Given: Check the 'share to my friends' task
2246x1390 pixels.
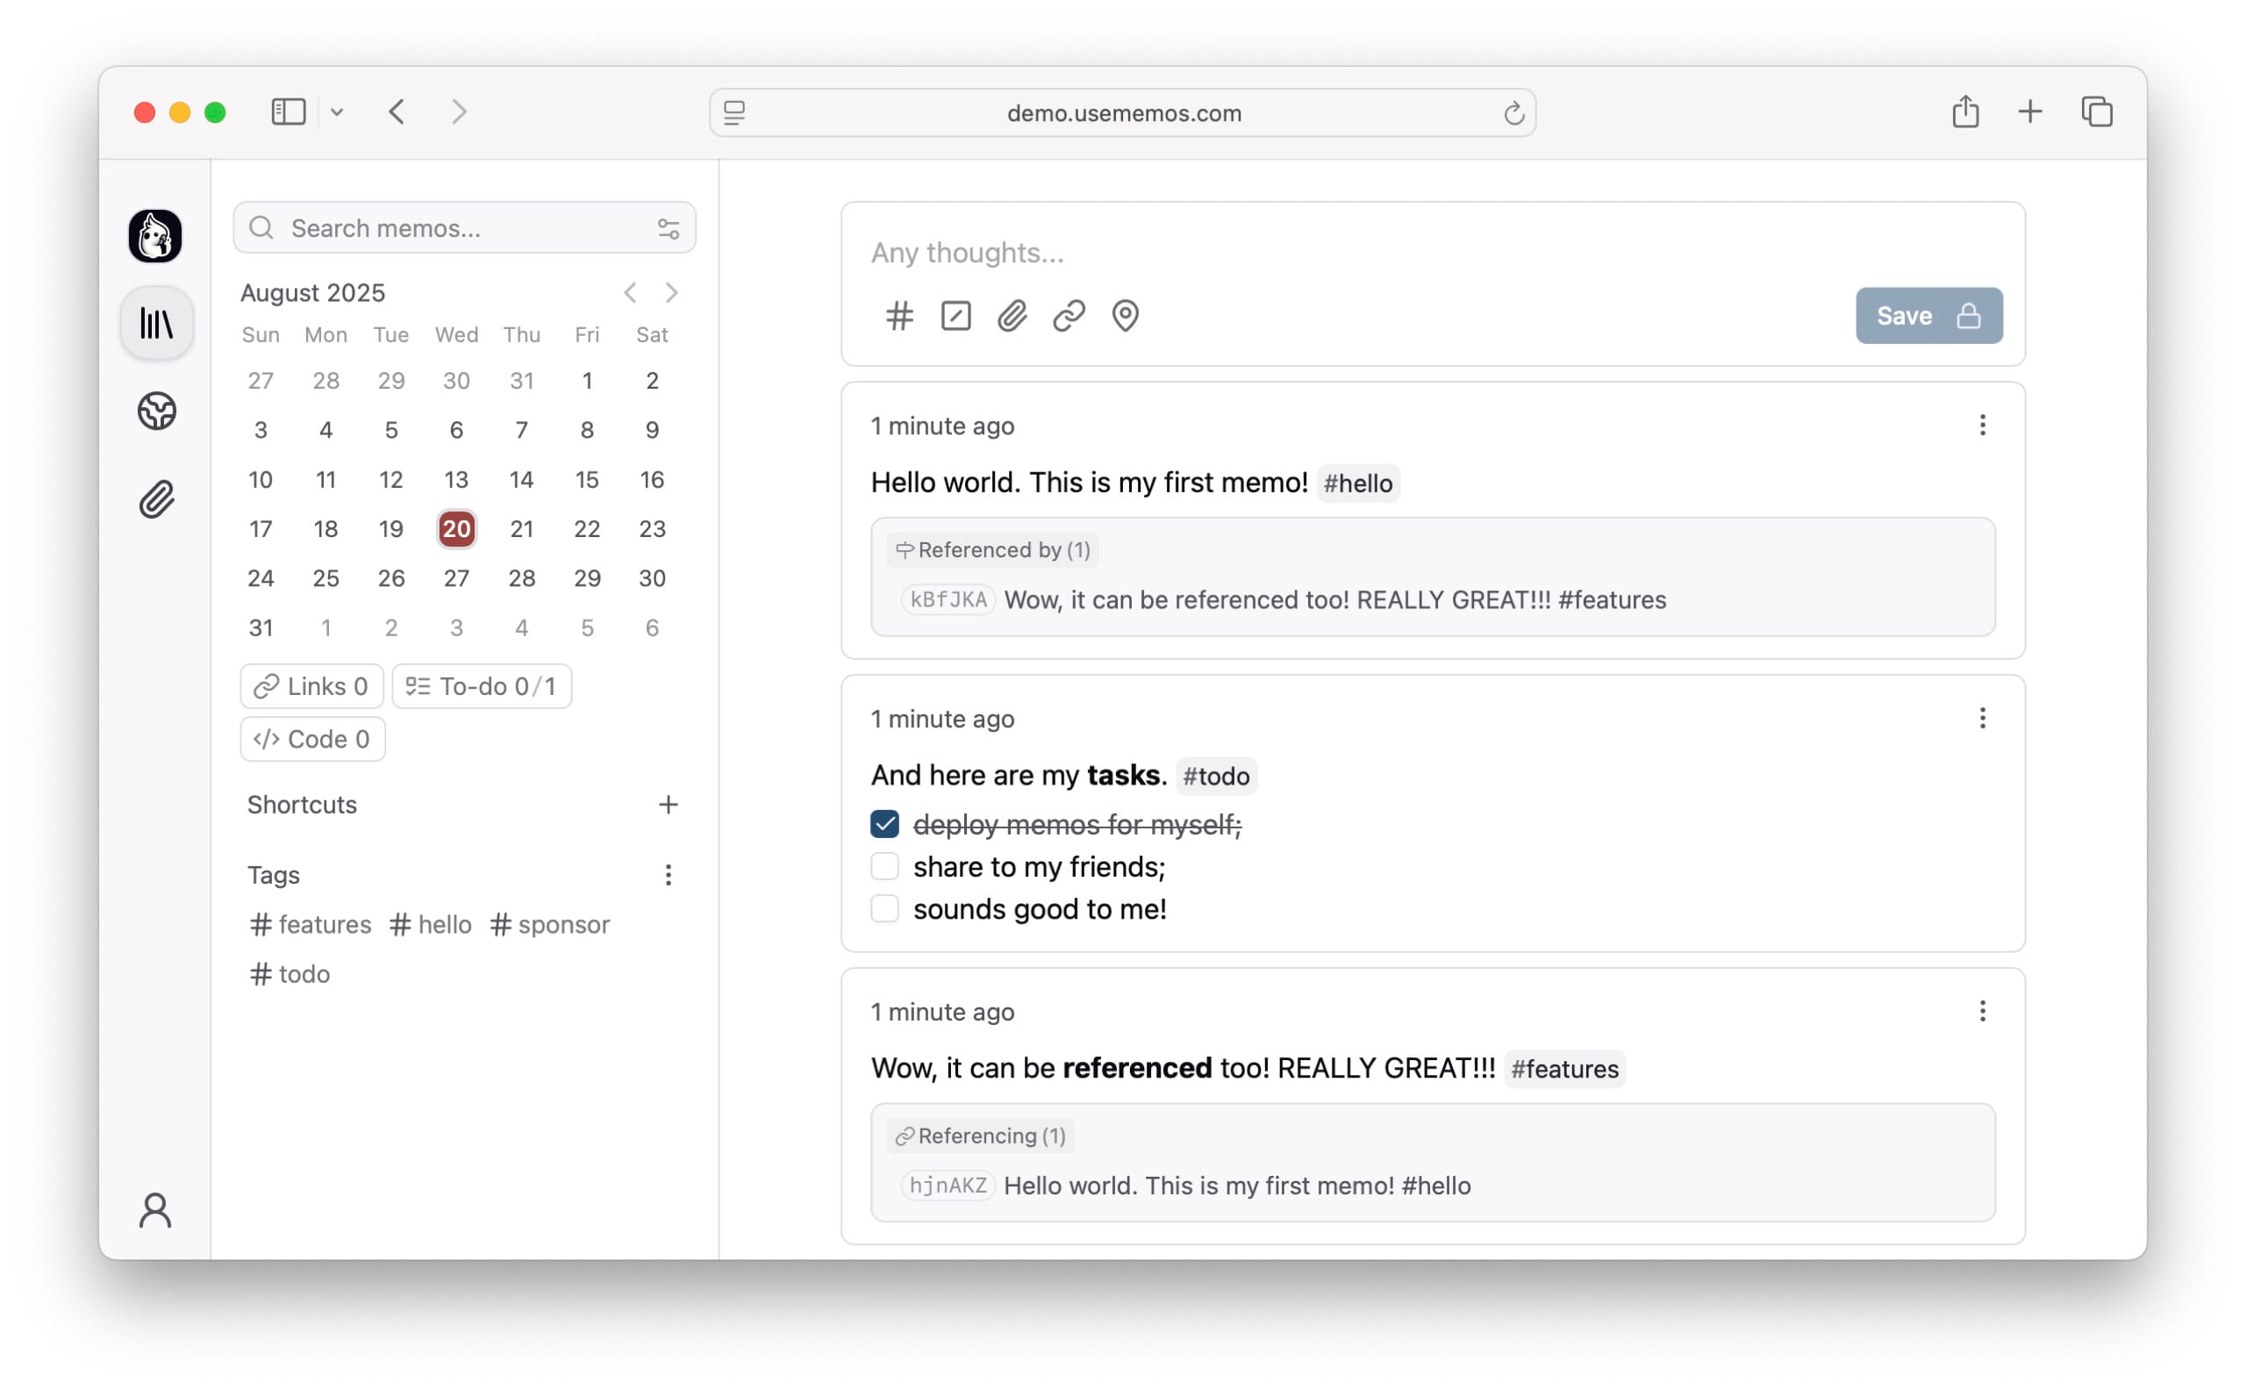Looking at the screenshot, I should point(884,865).
